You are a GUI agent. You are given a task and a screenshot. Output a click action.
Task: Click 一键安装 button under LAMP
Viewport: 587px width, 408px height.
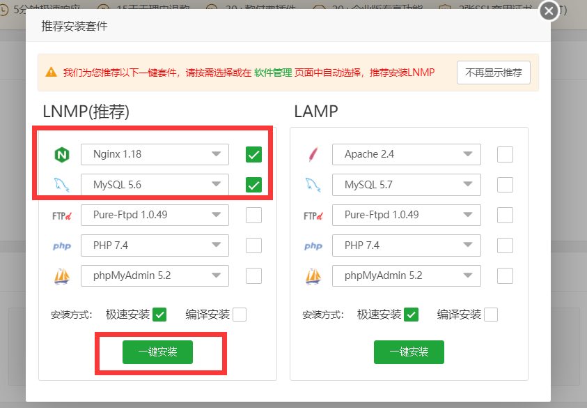click(409, 352)
